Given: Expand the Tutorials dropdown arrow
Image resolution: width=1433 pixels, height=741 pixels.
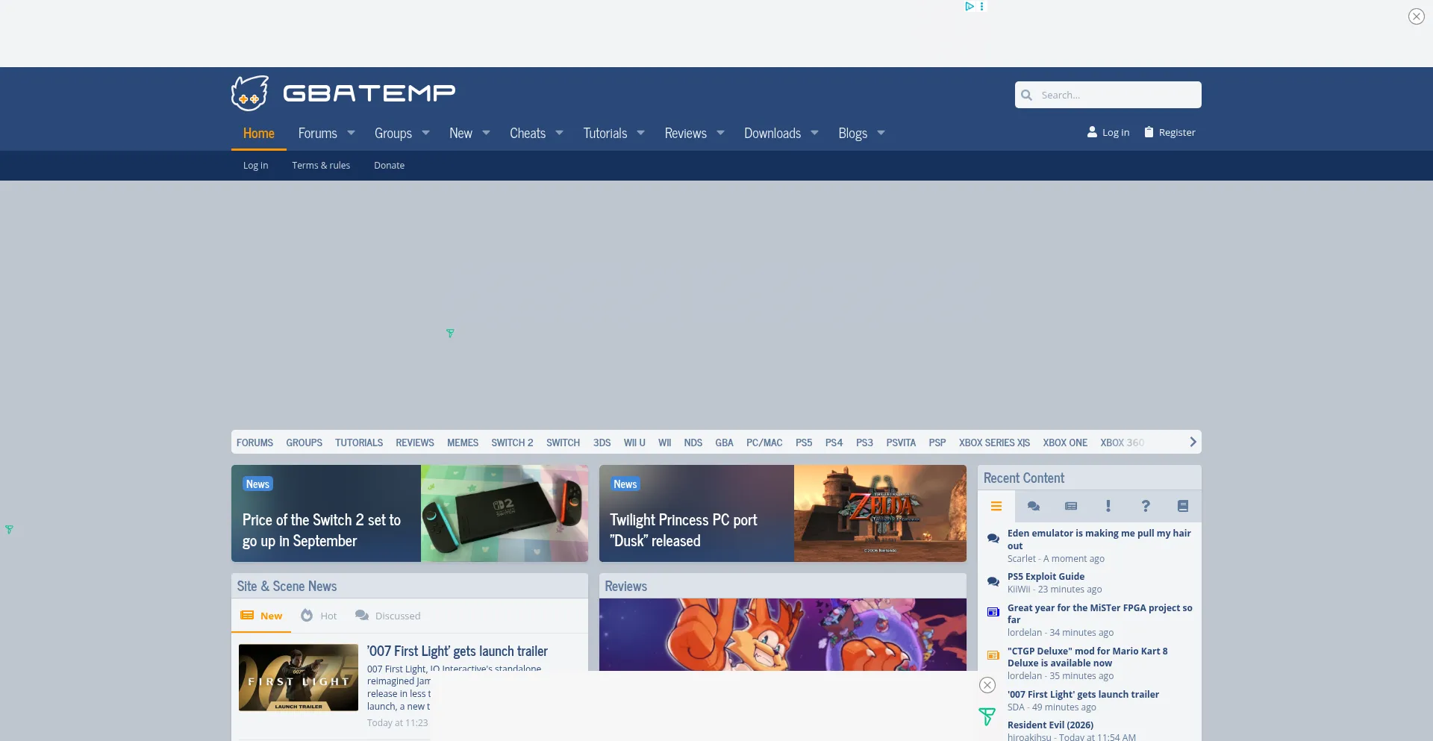Looking at the screenshot, I should click(640, 133).
